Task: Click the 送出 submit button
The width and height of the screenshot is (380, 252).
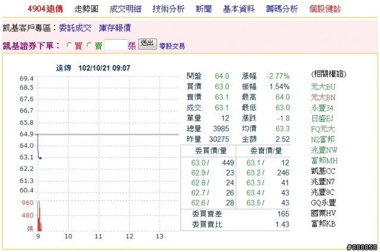Action: [147, 44]
